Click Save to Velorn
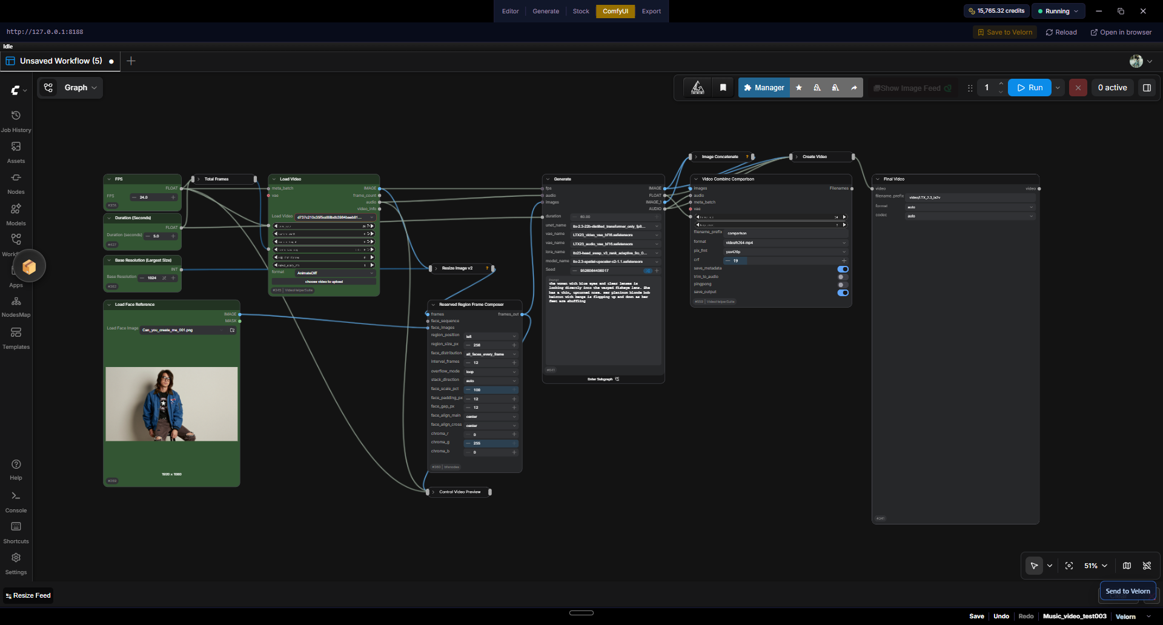Viewport: 1163px width, 625px height. [x=1005, y=32]
